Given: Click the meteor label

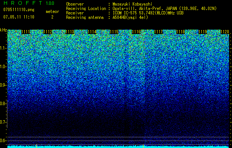Looking at the screenshot, I should 52,11.
